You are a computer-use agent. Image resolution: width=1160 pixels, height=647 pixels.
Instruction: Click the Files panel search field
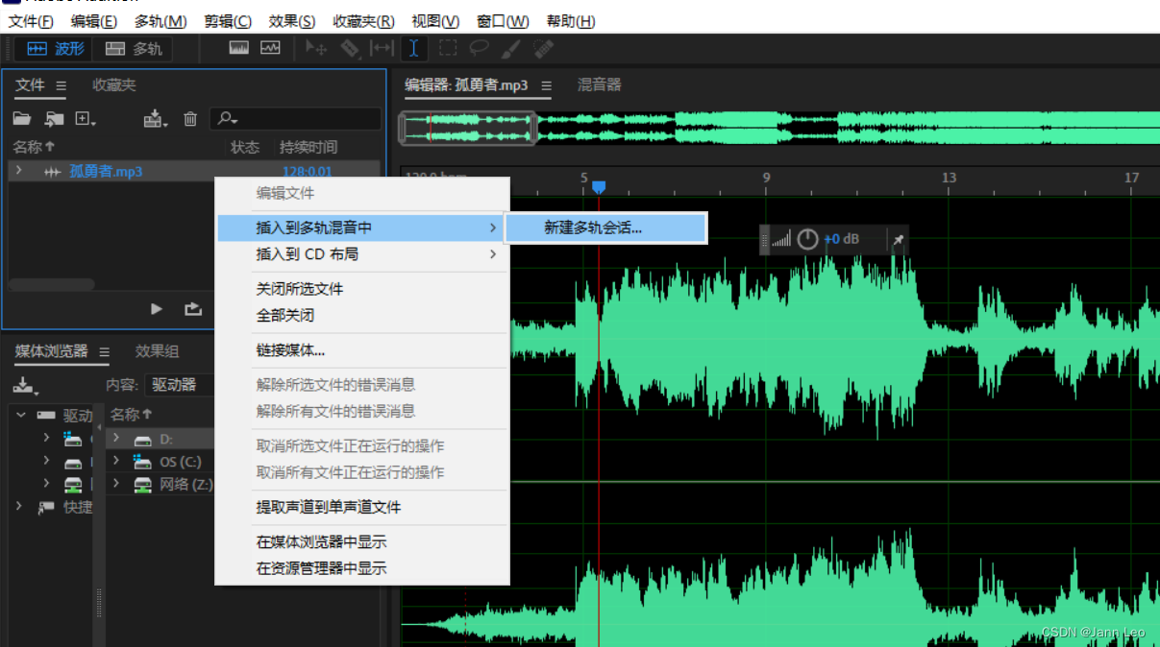click(295, 119)
